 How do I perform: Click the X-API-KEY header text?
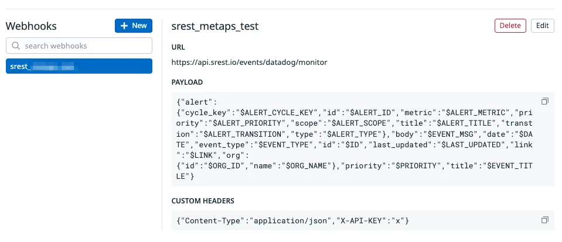pos(357,221)
